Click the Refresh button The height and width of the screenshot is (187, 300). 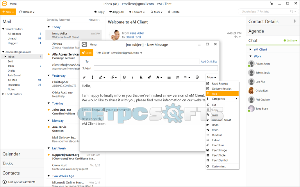[27, 12]
